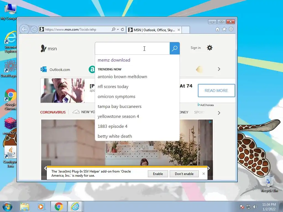Open the network tray icon
This screenshot has height=212, width=283.
[248, 206]
